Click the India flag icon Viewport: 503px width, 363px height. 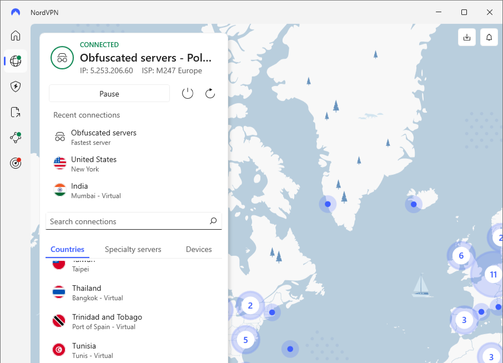60,190
